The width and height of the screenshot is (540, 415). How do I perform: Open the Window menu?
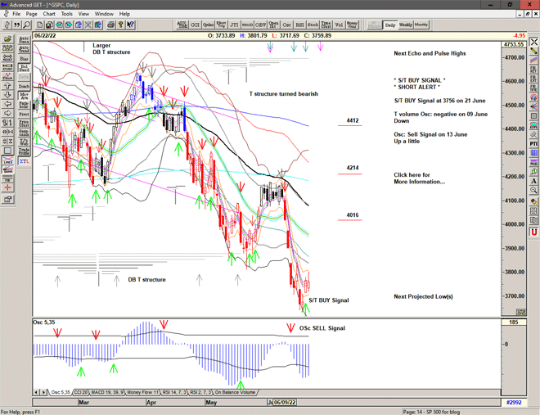(104, 14)
